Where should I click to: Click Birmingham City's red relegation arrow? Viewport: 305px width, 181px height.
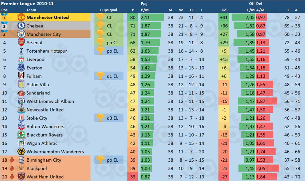click(12, 160)
